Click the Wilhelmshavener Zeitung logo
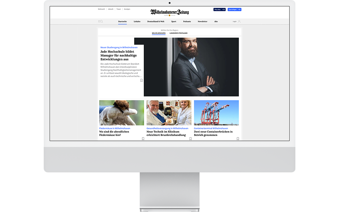 (169, 12)
